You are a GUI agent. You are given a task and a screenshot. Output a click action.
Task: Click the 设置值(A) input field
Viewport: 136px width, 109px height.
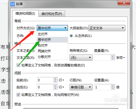click(103, 87)
